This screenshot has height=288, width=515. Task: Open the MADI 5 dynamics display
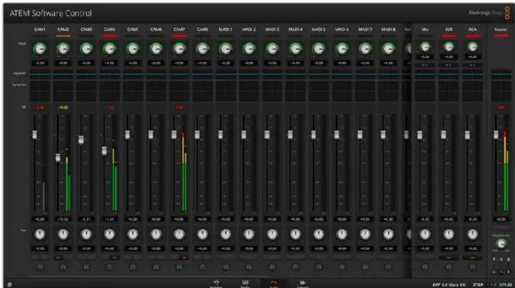(x=318, y=91)
